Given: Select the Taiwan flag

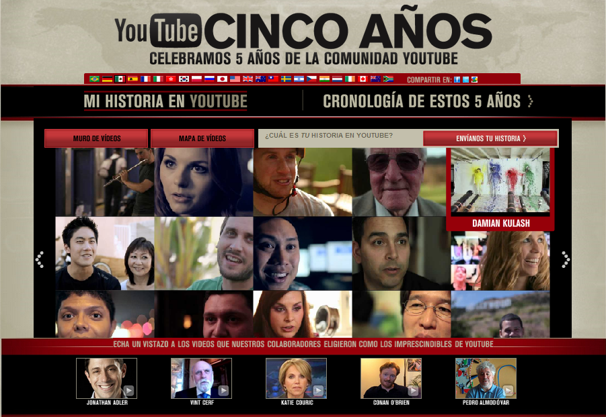Looking at the screenshot, I should (x=273, y=79).
